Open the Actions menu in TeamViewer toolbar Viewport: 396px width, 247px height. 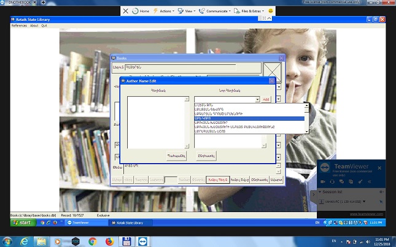[x=164, y=11]
